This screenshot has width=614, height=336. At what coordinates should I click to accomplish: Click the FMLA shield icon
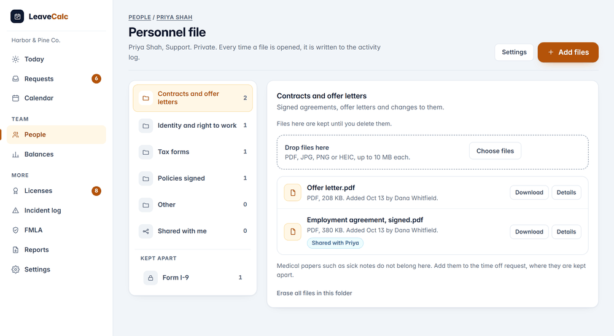[16, 230]
